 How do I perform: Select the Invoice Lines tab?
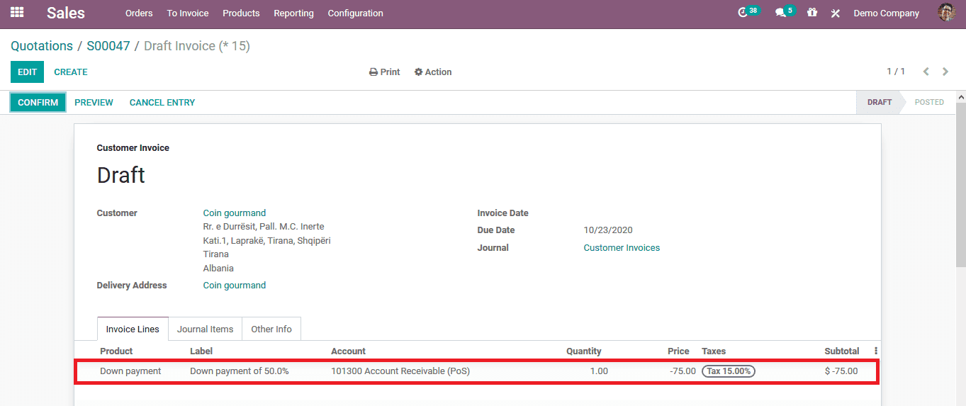(x=133, y=329)
